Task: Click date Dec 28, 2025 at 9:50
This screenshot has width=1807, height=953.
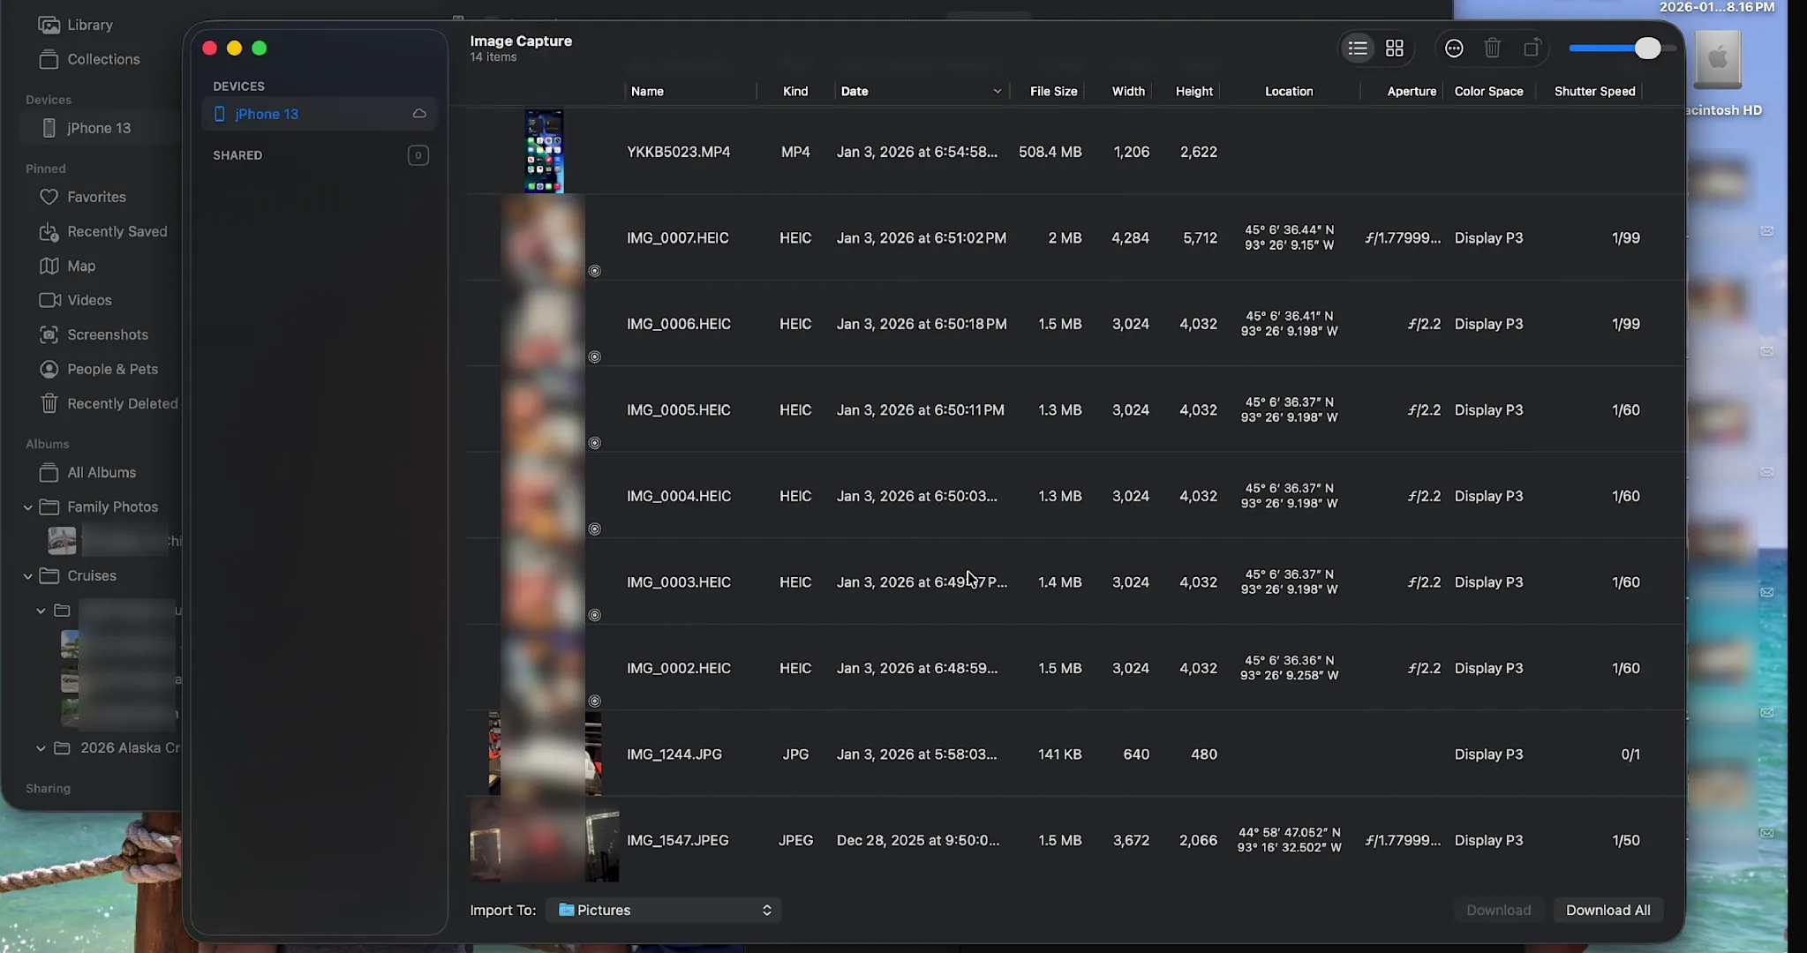Action: tap(918, 840)
